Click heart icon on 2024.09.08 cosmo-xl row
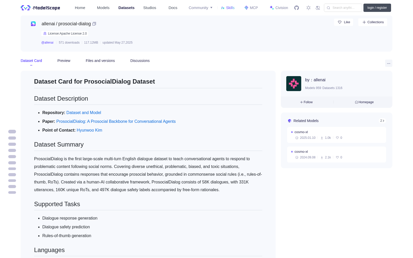The image size is (413, 258). [x=337, y=157]
